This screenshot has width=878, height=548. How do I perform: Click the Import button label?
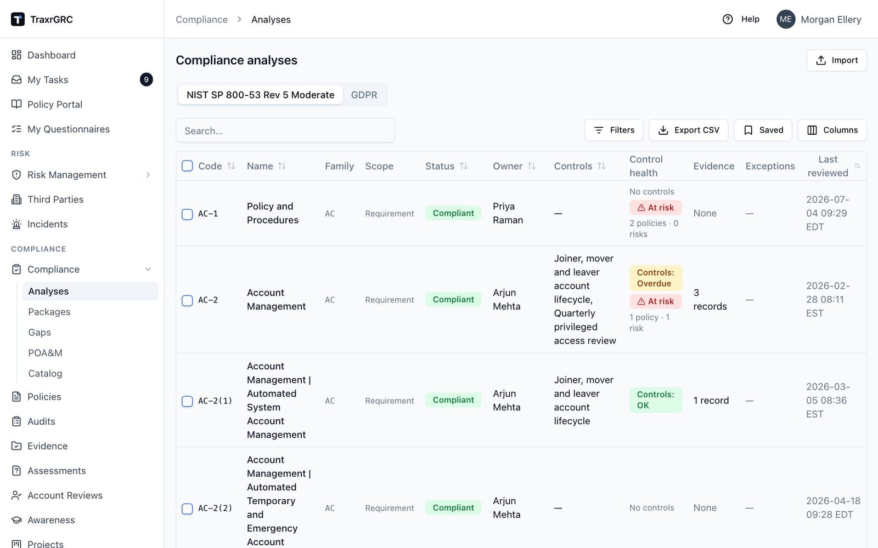click(845, 60)
